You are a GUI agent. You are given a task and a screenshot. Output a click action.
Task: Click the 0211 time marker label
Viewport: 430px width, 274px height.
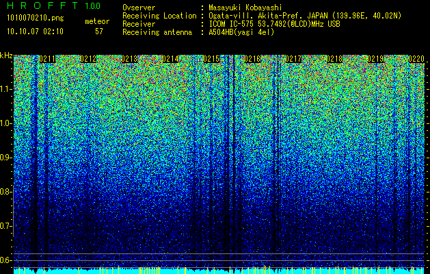pyautogui.click(x=47, y=59)
